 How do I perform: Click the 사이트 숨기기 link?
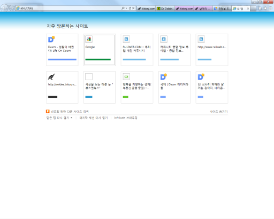click(219, 112)
